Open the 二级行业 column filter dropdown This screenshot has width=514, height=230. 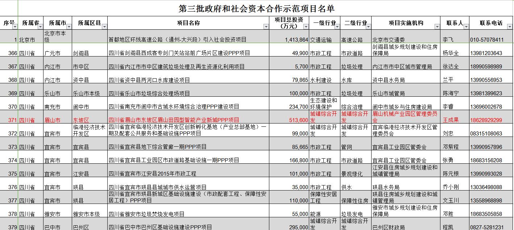tap(368, 26)
